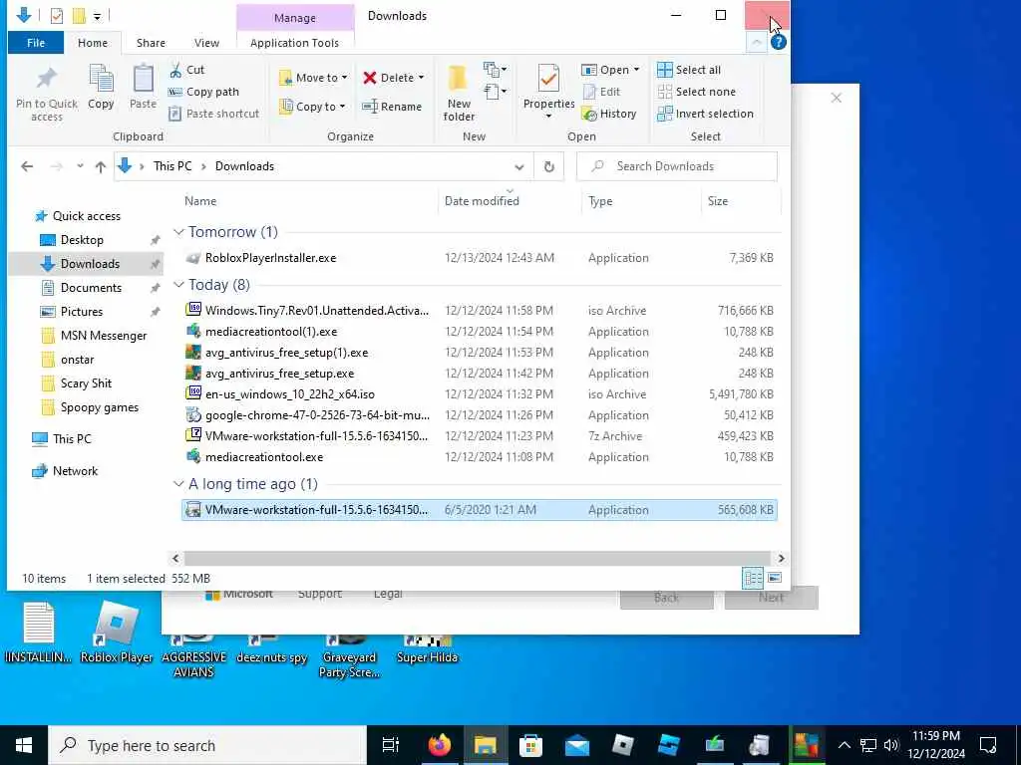Click the History button in the ribbon

coord(609,114)
